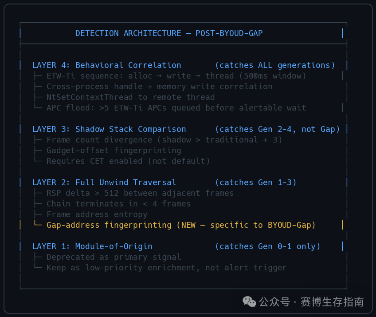Screen dimensions: 376x317
Task: Select '(catches Gen 1-3)' note
Action: tap(256, 182)
